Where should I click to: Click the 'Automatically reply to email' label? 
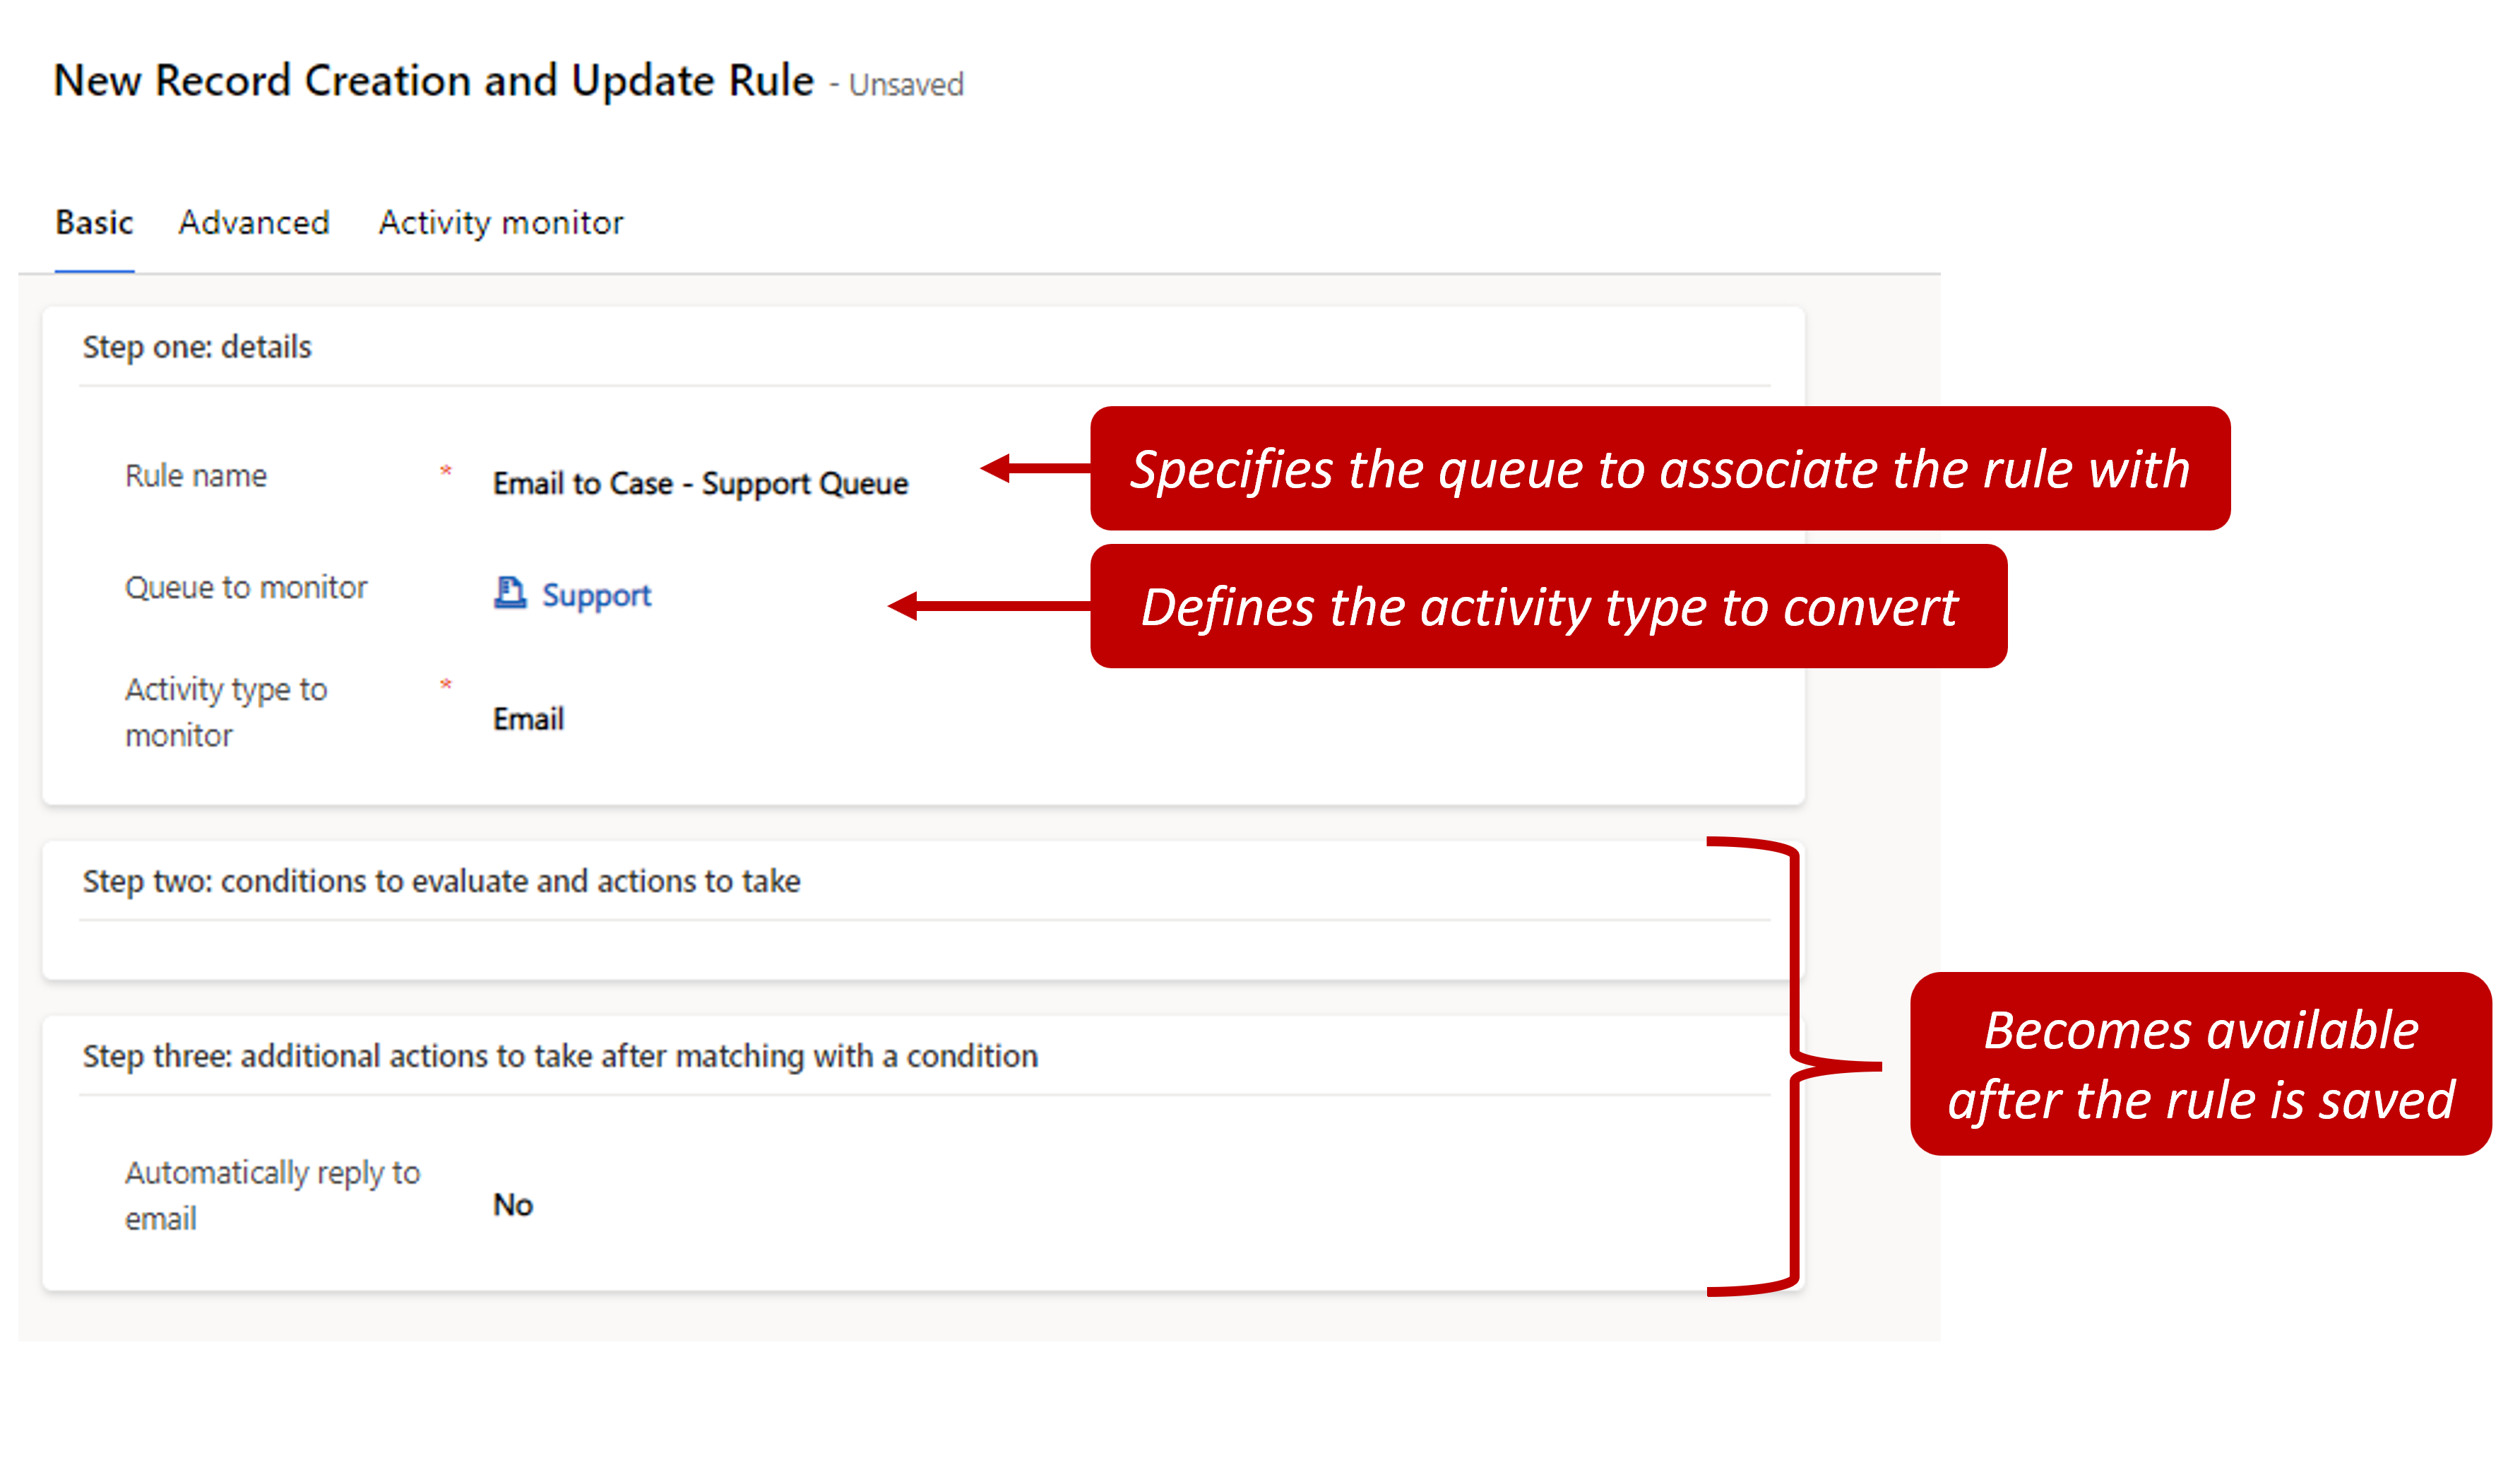[272, 1196]
